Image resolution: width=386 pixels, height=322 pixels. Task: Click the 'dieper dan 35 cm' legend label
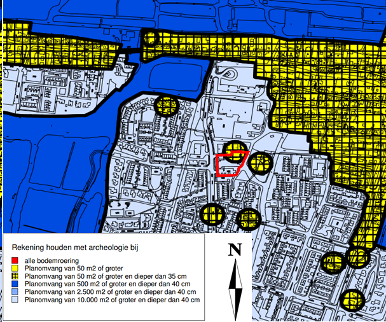(162, 276)
